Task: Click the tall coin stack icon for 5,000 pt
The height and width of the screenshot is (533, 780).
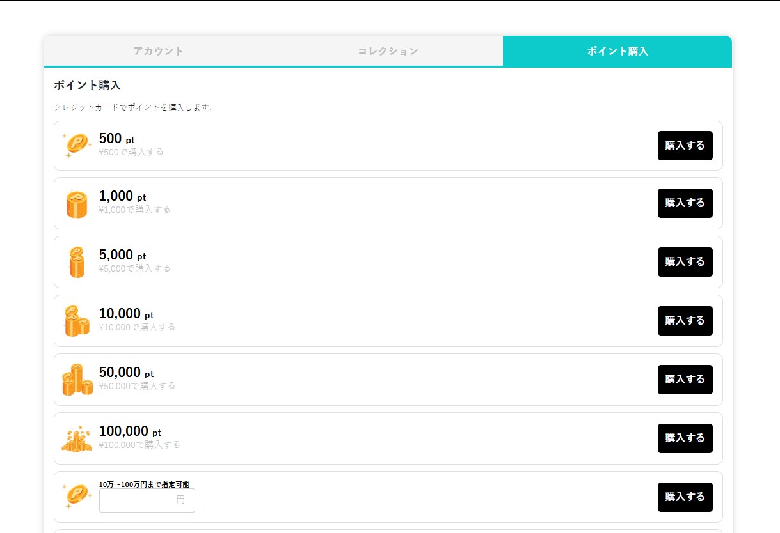Action: click(x=77, y=262)
